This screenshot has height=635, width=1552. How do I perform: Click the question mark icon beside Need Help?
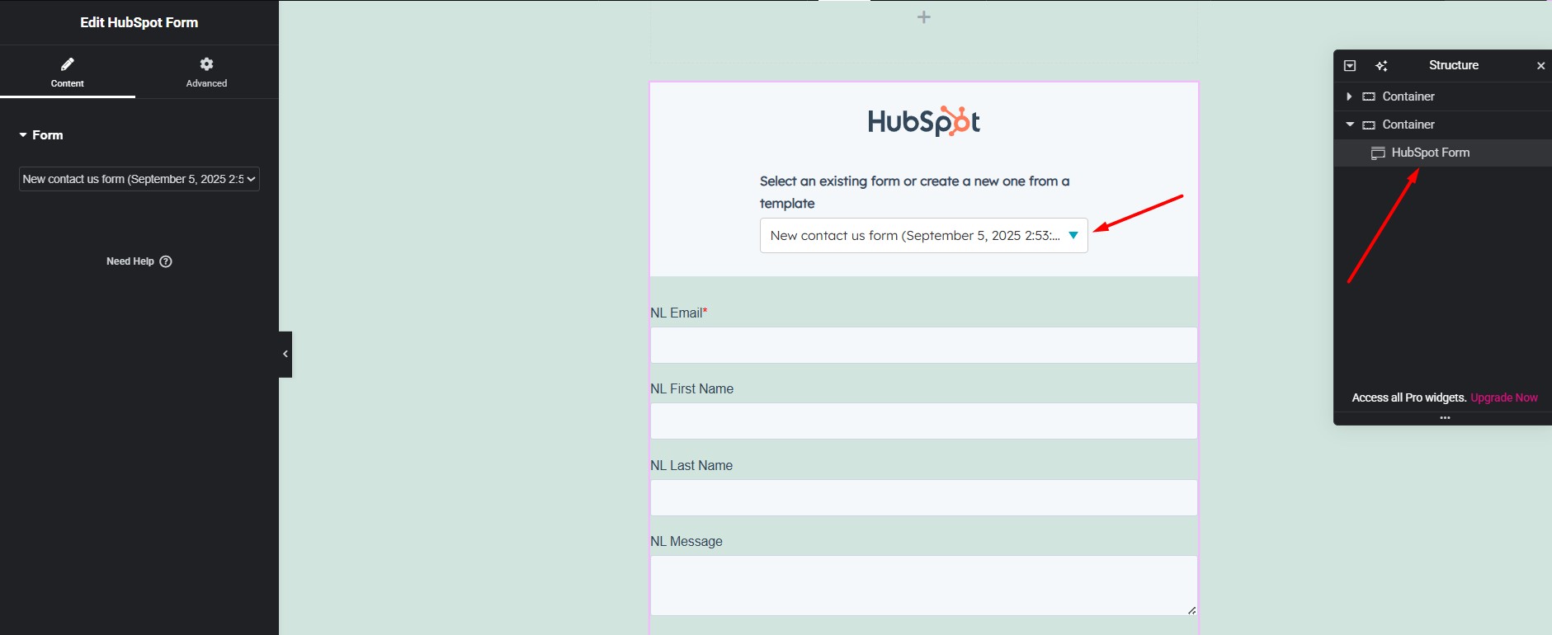tap(166, 261)
